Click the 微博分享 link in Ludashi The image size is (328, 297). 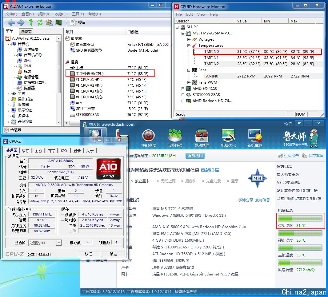246,200
